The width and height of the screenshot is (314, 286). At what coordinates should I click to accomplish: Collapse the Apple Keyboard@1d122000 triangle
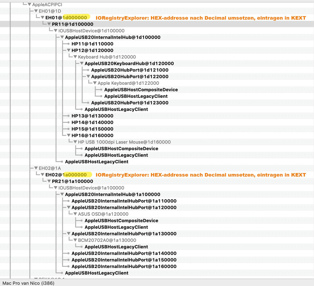[95, 83]
